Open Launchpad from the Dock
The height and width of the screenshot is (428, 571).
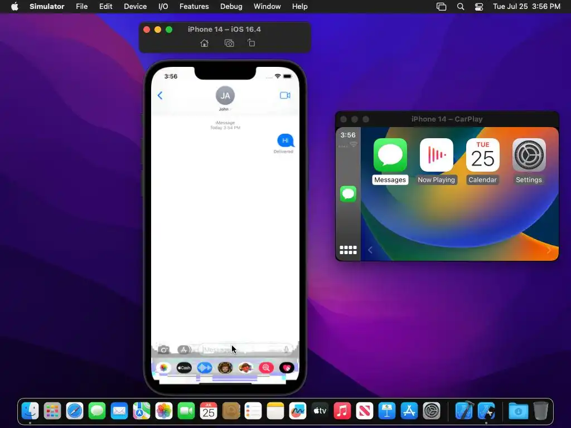pyautogui.click(x=52, y=411)
